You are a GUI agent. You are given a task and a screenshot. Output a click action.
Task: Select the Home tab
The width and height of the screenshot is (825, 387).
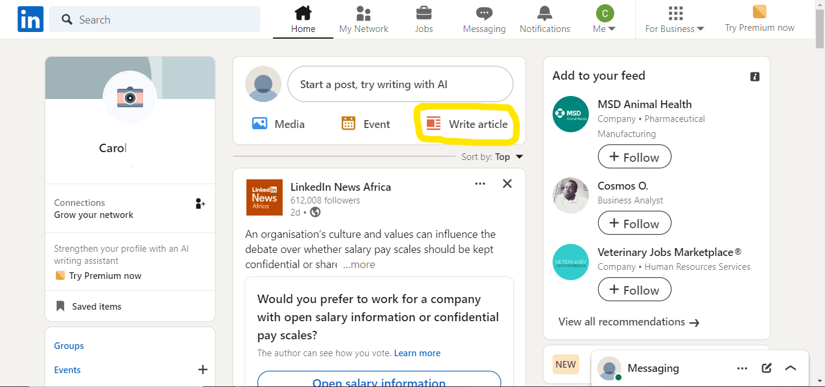pyautogui.click(x=303, y=19)
